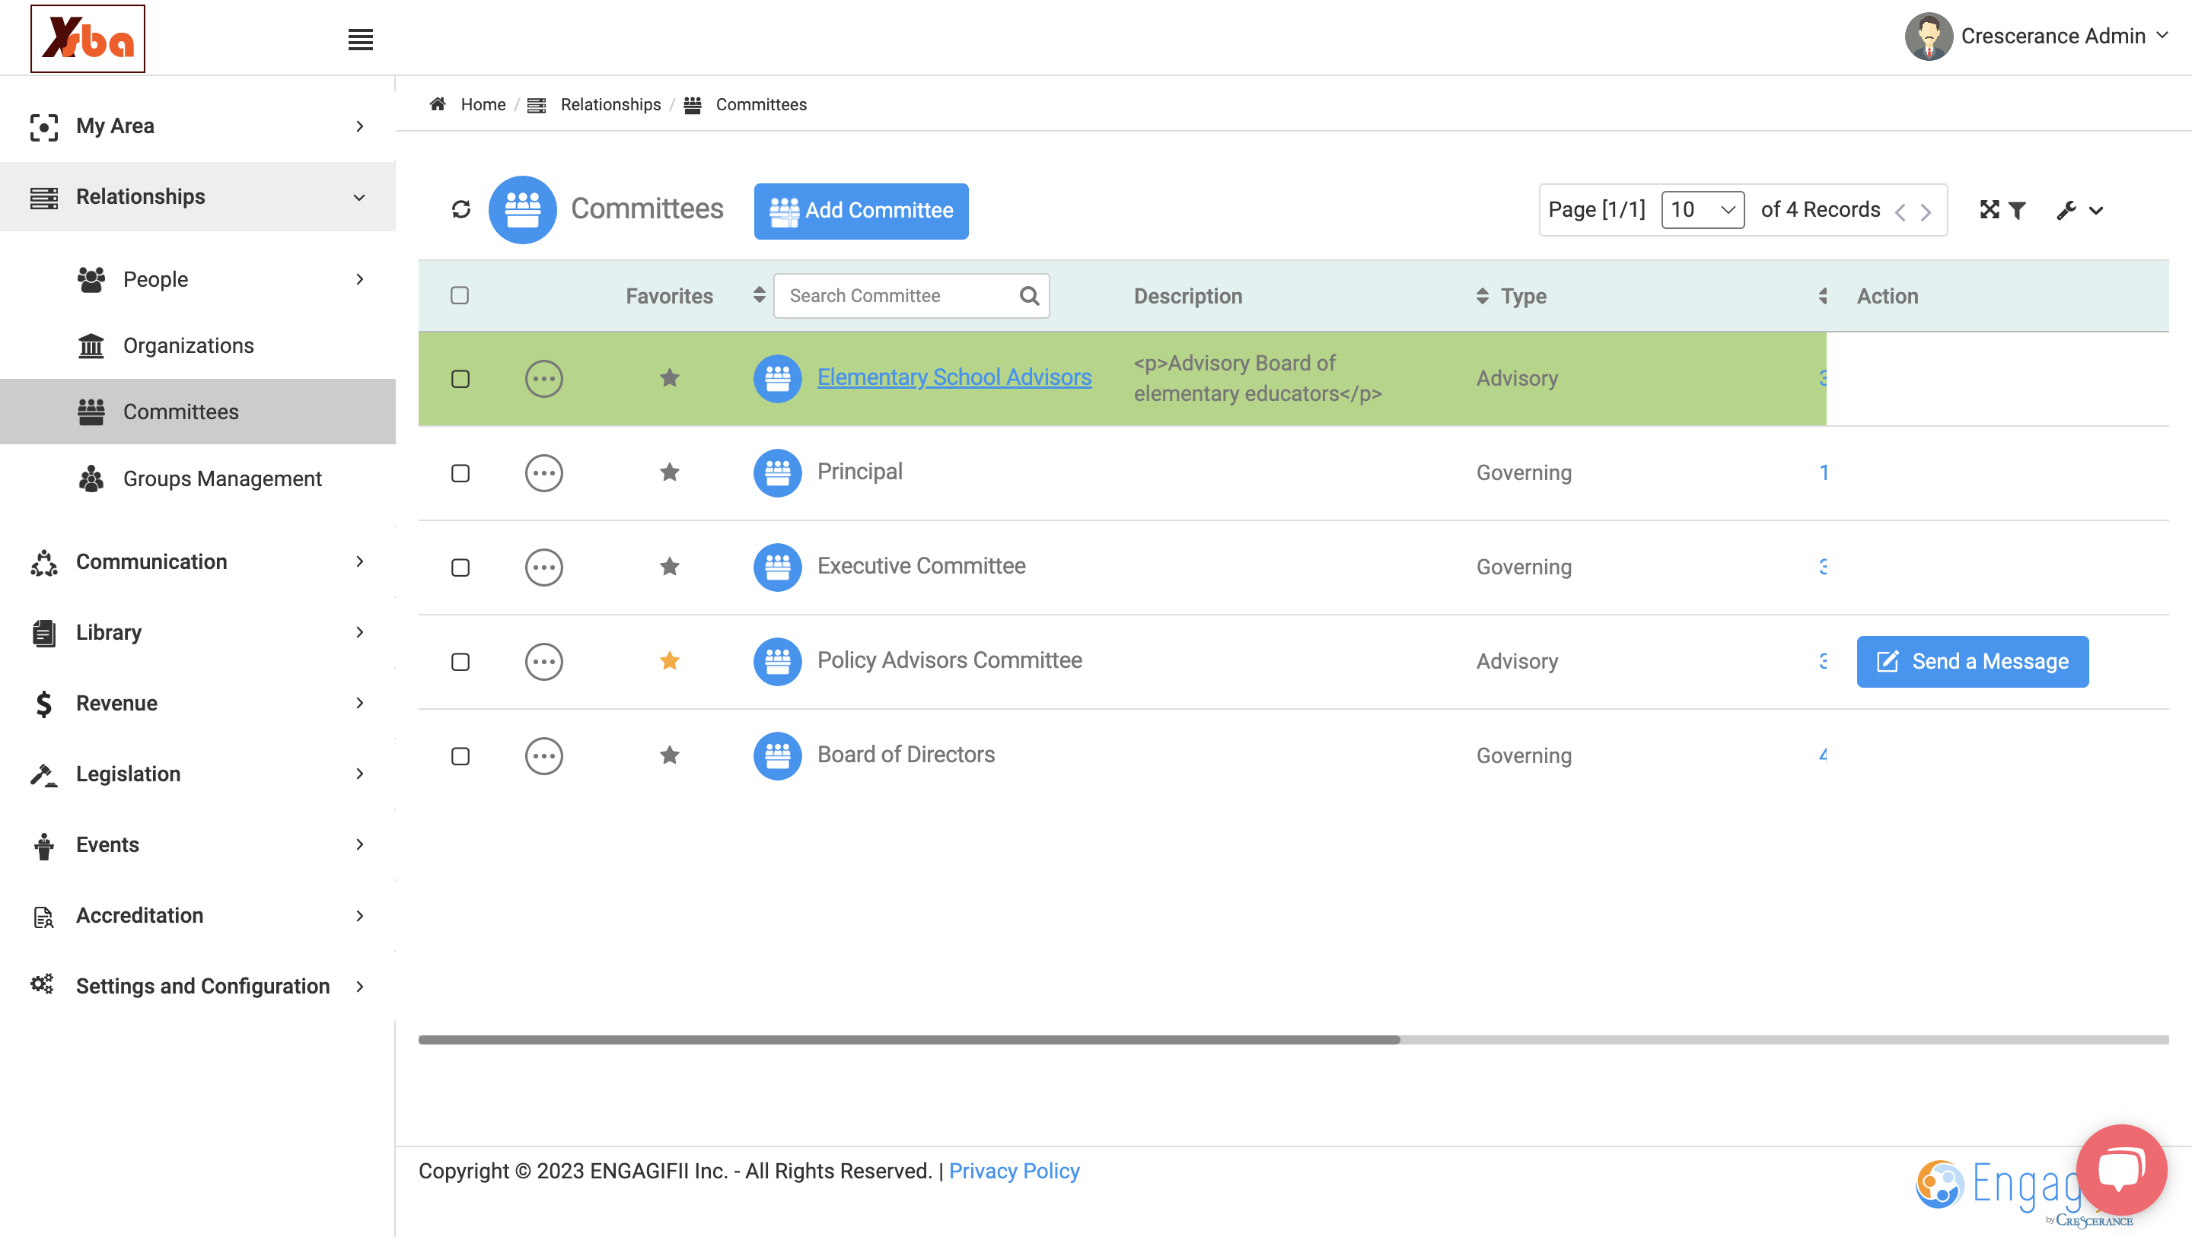2192x1240 pixels.
Task: Open more options for Elementary School Advisors
Action: pos(543,378)
